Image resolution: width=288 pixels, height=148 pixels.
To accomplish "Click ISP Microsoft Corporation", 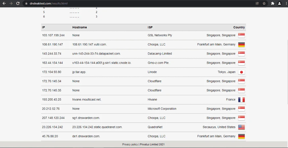I will tap(162, 109).
